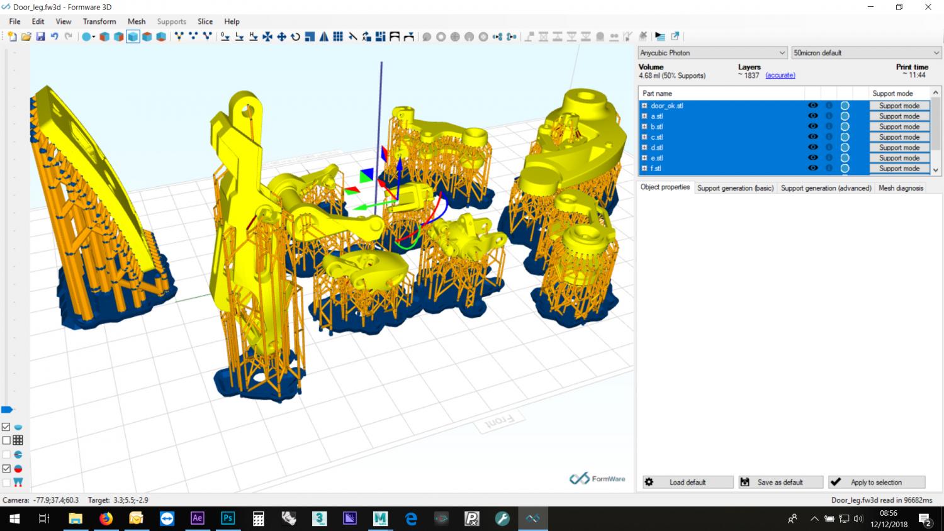Toggle visibility of a.stl
This screenshot has width=944, height=531.
tap(812, 116)
